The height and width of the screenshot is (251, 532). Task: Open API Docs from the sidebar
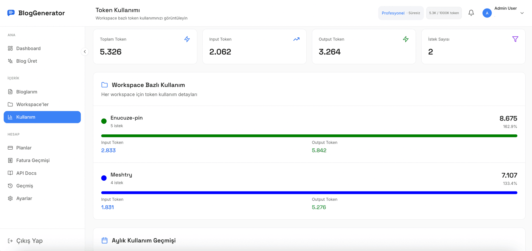[26, 173]
